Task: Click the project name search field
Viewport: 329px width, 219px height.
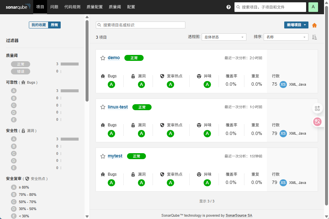Action: click(141, 25)
